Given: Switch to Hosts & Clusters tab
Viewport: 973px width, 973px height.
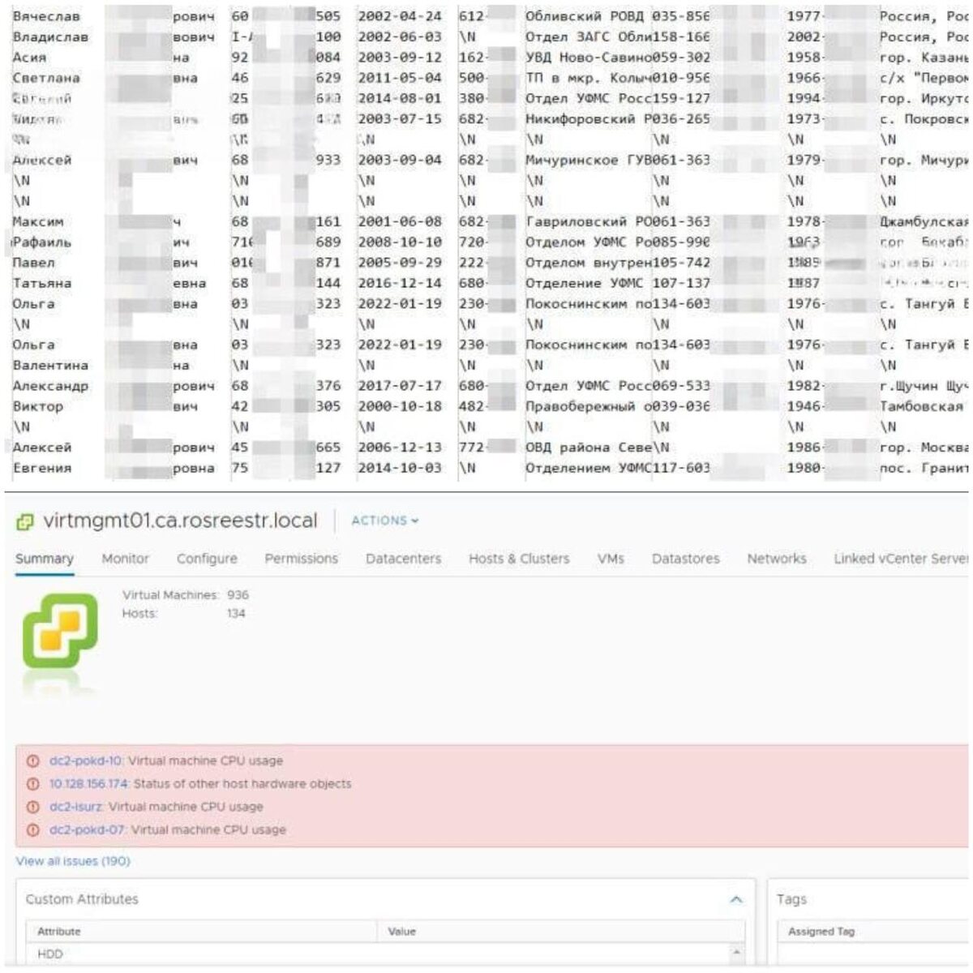Looking at the screenshot, I should click(519, 559).
